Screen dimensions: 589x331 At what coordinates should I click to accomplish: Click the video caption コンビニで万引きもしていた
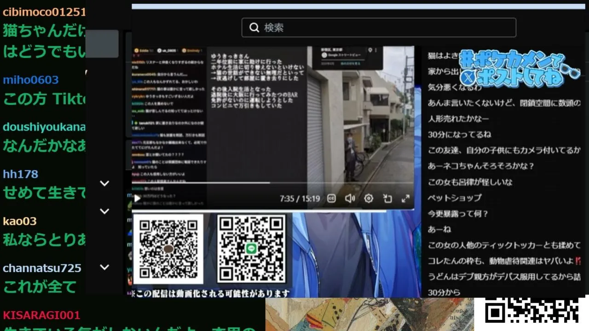click(246, 105)
